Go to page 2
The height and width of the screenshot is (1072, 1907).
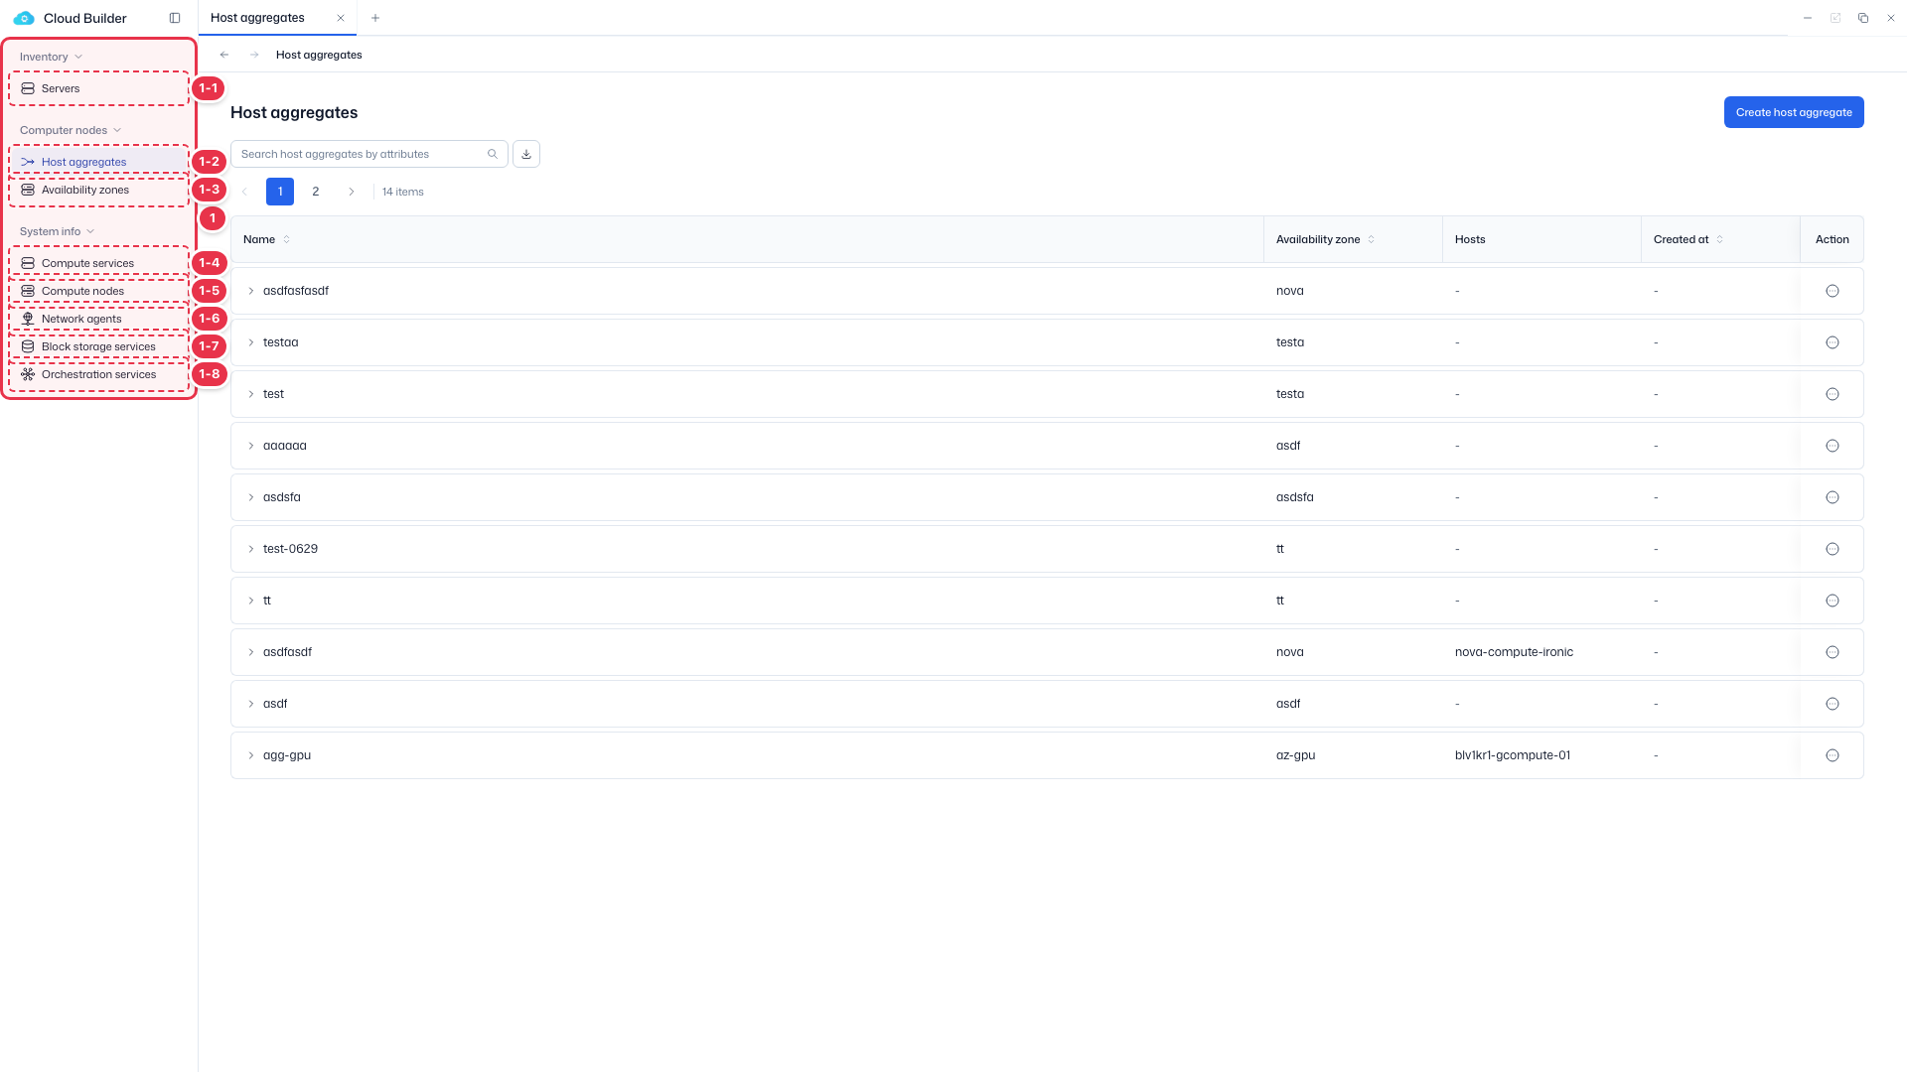point(316,192)
